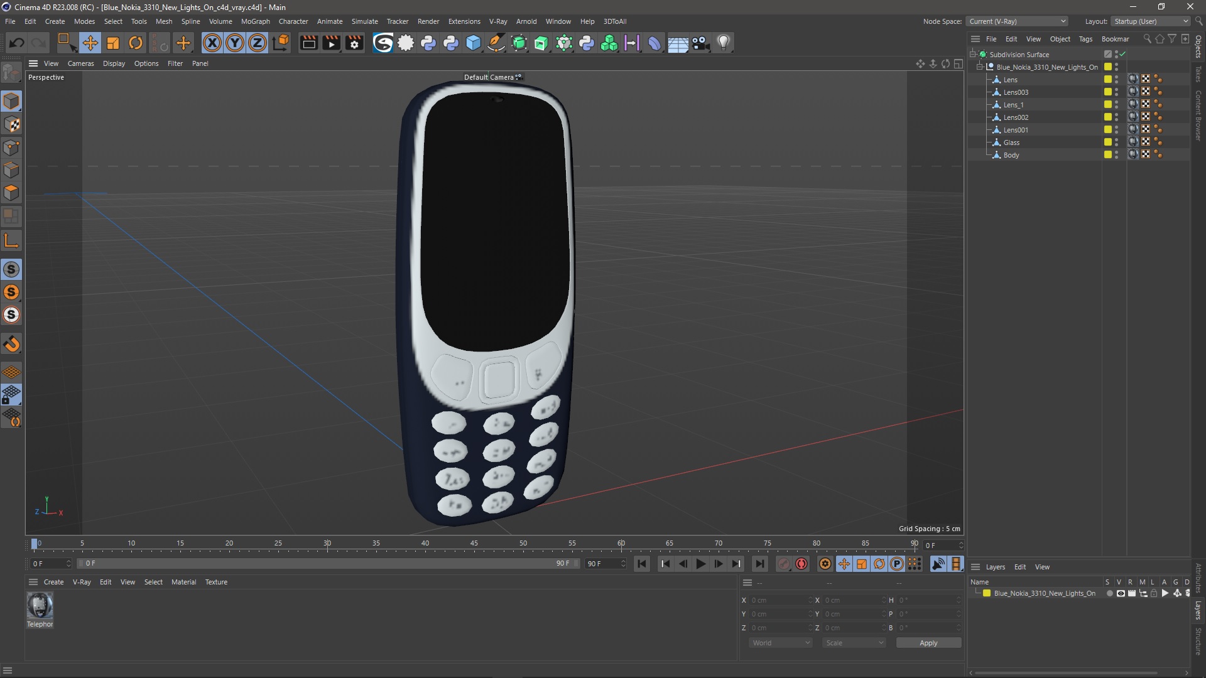Viewport: 1206px width, 678px height.
Task: Select the Glass object
Action: (x=1011, y=143)
